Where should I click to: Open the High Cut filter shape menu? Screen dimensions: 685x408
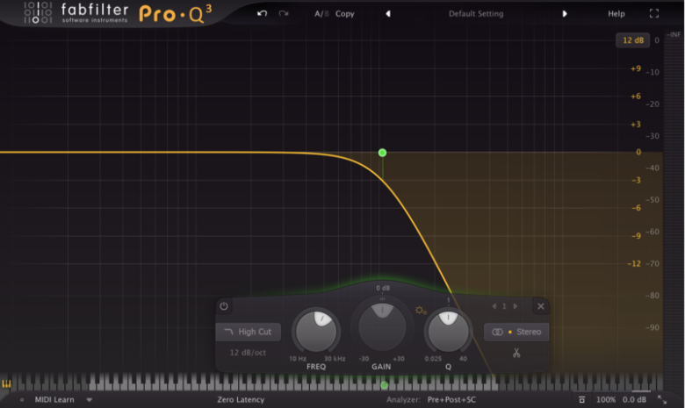point(249,332)
